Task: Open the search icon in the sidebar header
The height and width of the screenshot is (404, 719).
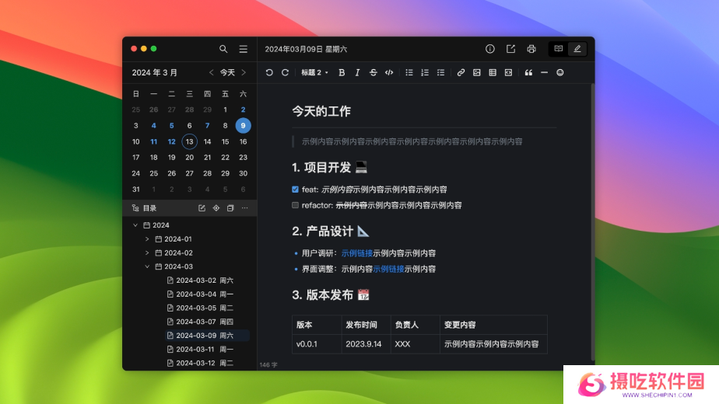Action: coord(223,49)
